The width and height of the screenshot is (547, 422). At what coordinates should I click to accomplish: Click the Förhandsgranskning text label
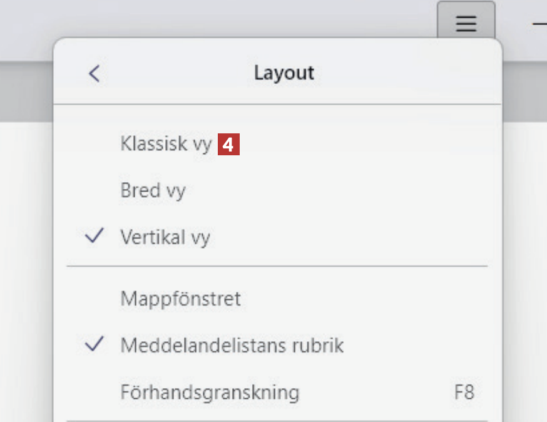coord(210,393)
